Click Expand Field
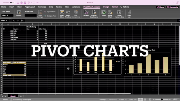The width and height of the screenshot is (180, 101). (x=50, y=12)
